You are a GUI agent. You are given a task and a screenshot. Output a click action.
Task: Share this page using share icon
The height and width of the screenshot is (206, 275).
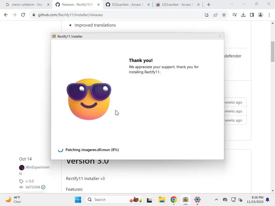(215, 15)
